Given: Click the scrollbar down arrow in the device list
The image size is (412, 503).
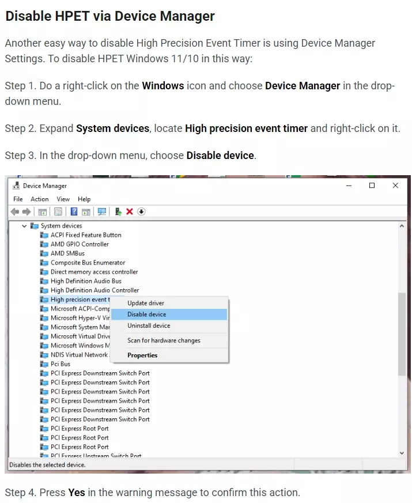Looking at the screenshot, I should 402,453.
